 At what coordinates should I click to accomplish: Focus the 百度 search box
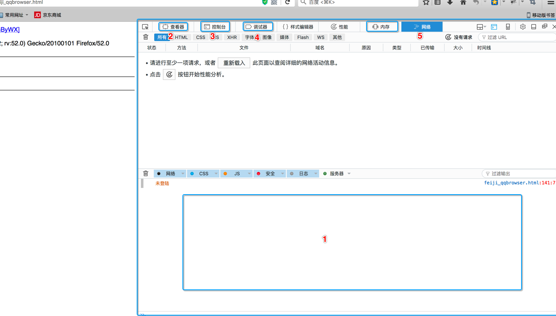click(x=358, y=2)
